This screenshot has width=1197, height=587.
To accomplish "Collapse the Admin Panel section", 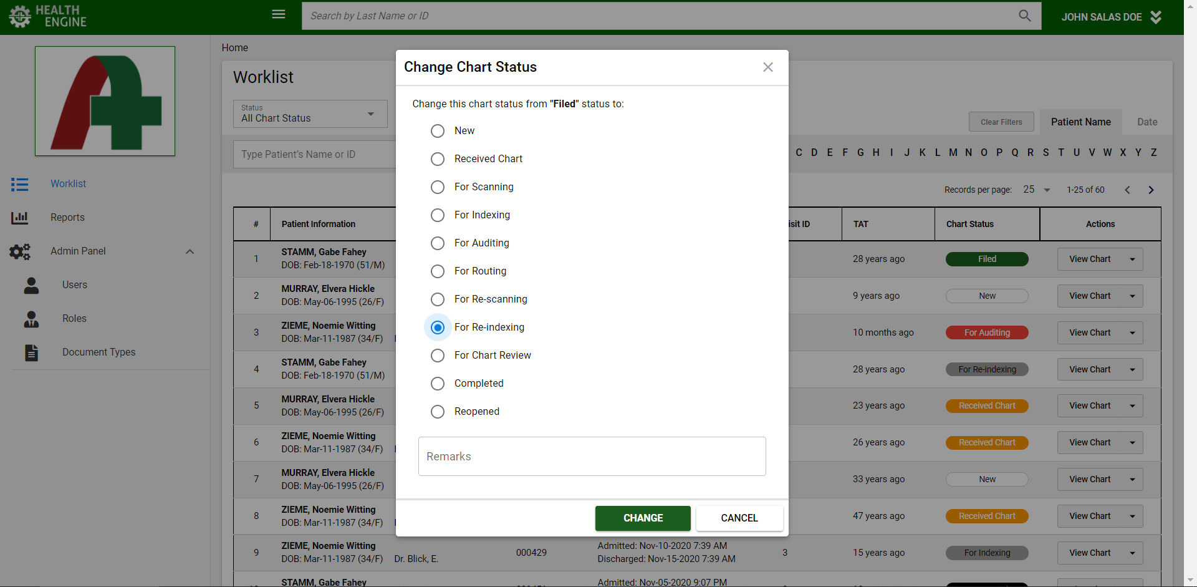I will point(190,251).
